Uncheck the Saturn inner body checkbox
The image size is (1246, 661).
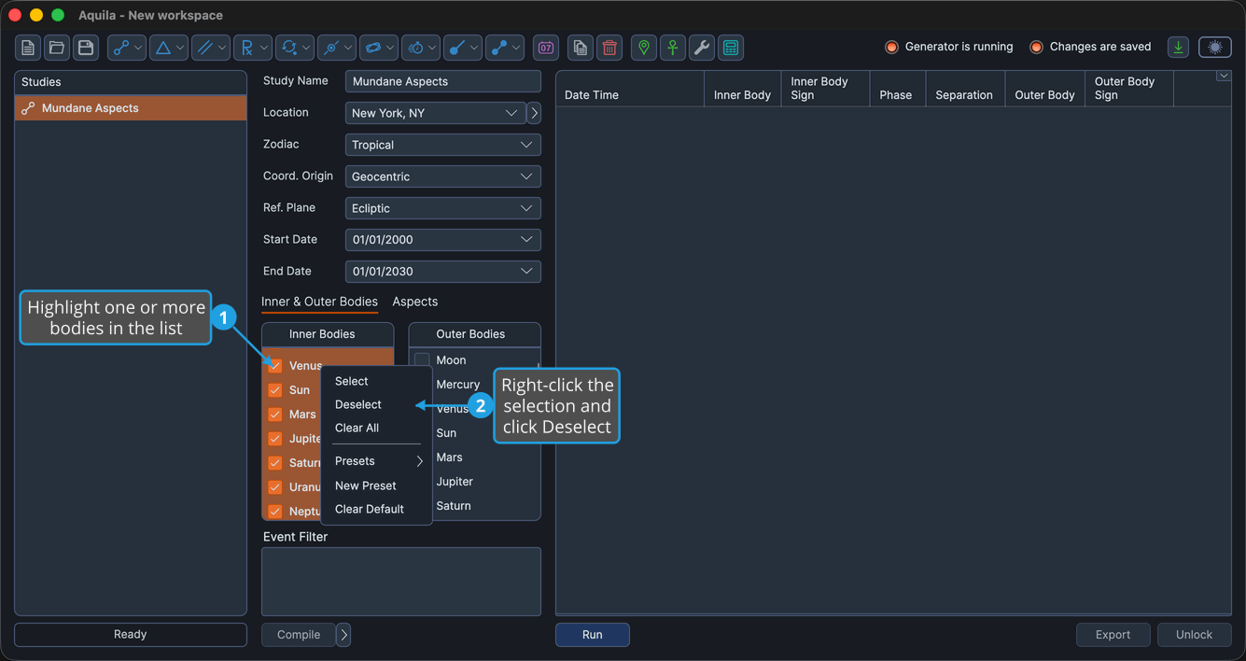pos(275,463)
